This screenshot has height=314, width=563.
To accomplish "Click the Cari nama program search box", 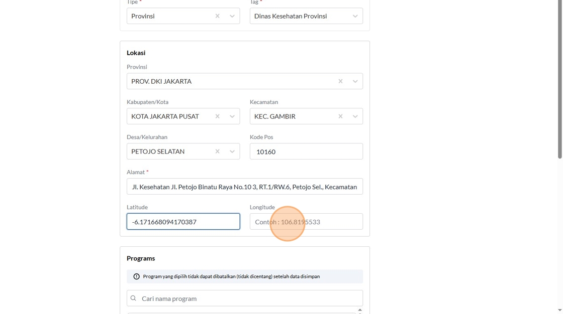I will click(250, 298).
